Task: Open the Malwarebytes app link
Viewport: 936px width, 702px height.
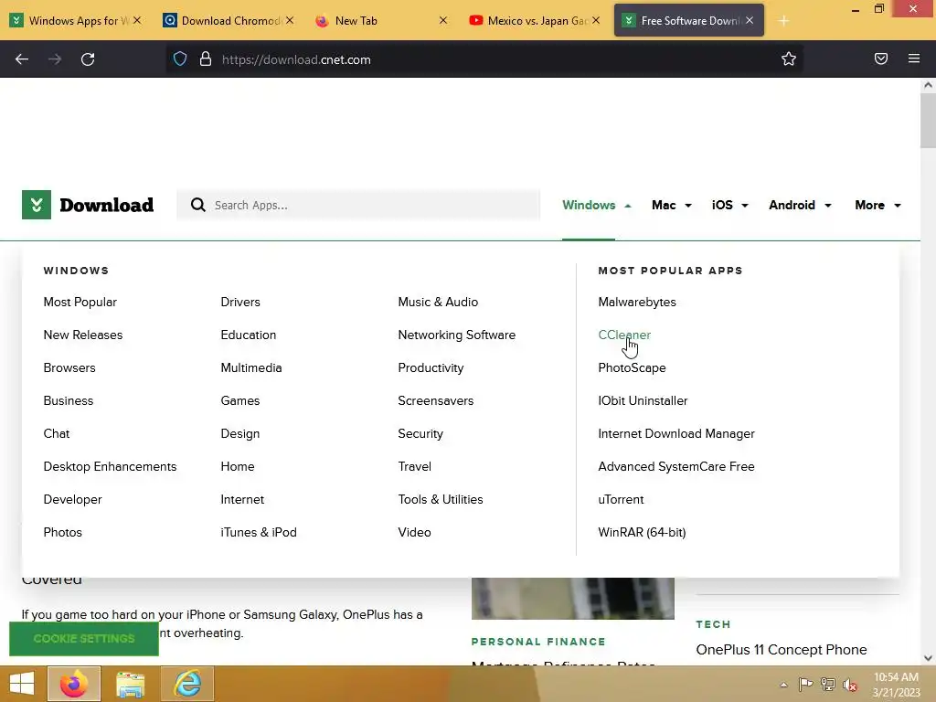Action: click(637, 302)
